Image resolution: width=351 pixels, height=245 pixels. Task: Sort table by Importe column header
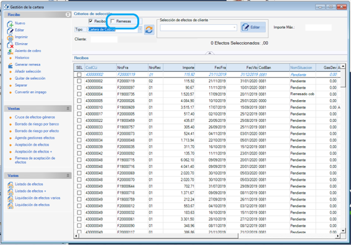[179, 67]
